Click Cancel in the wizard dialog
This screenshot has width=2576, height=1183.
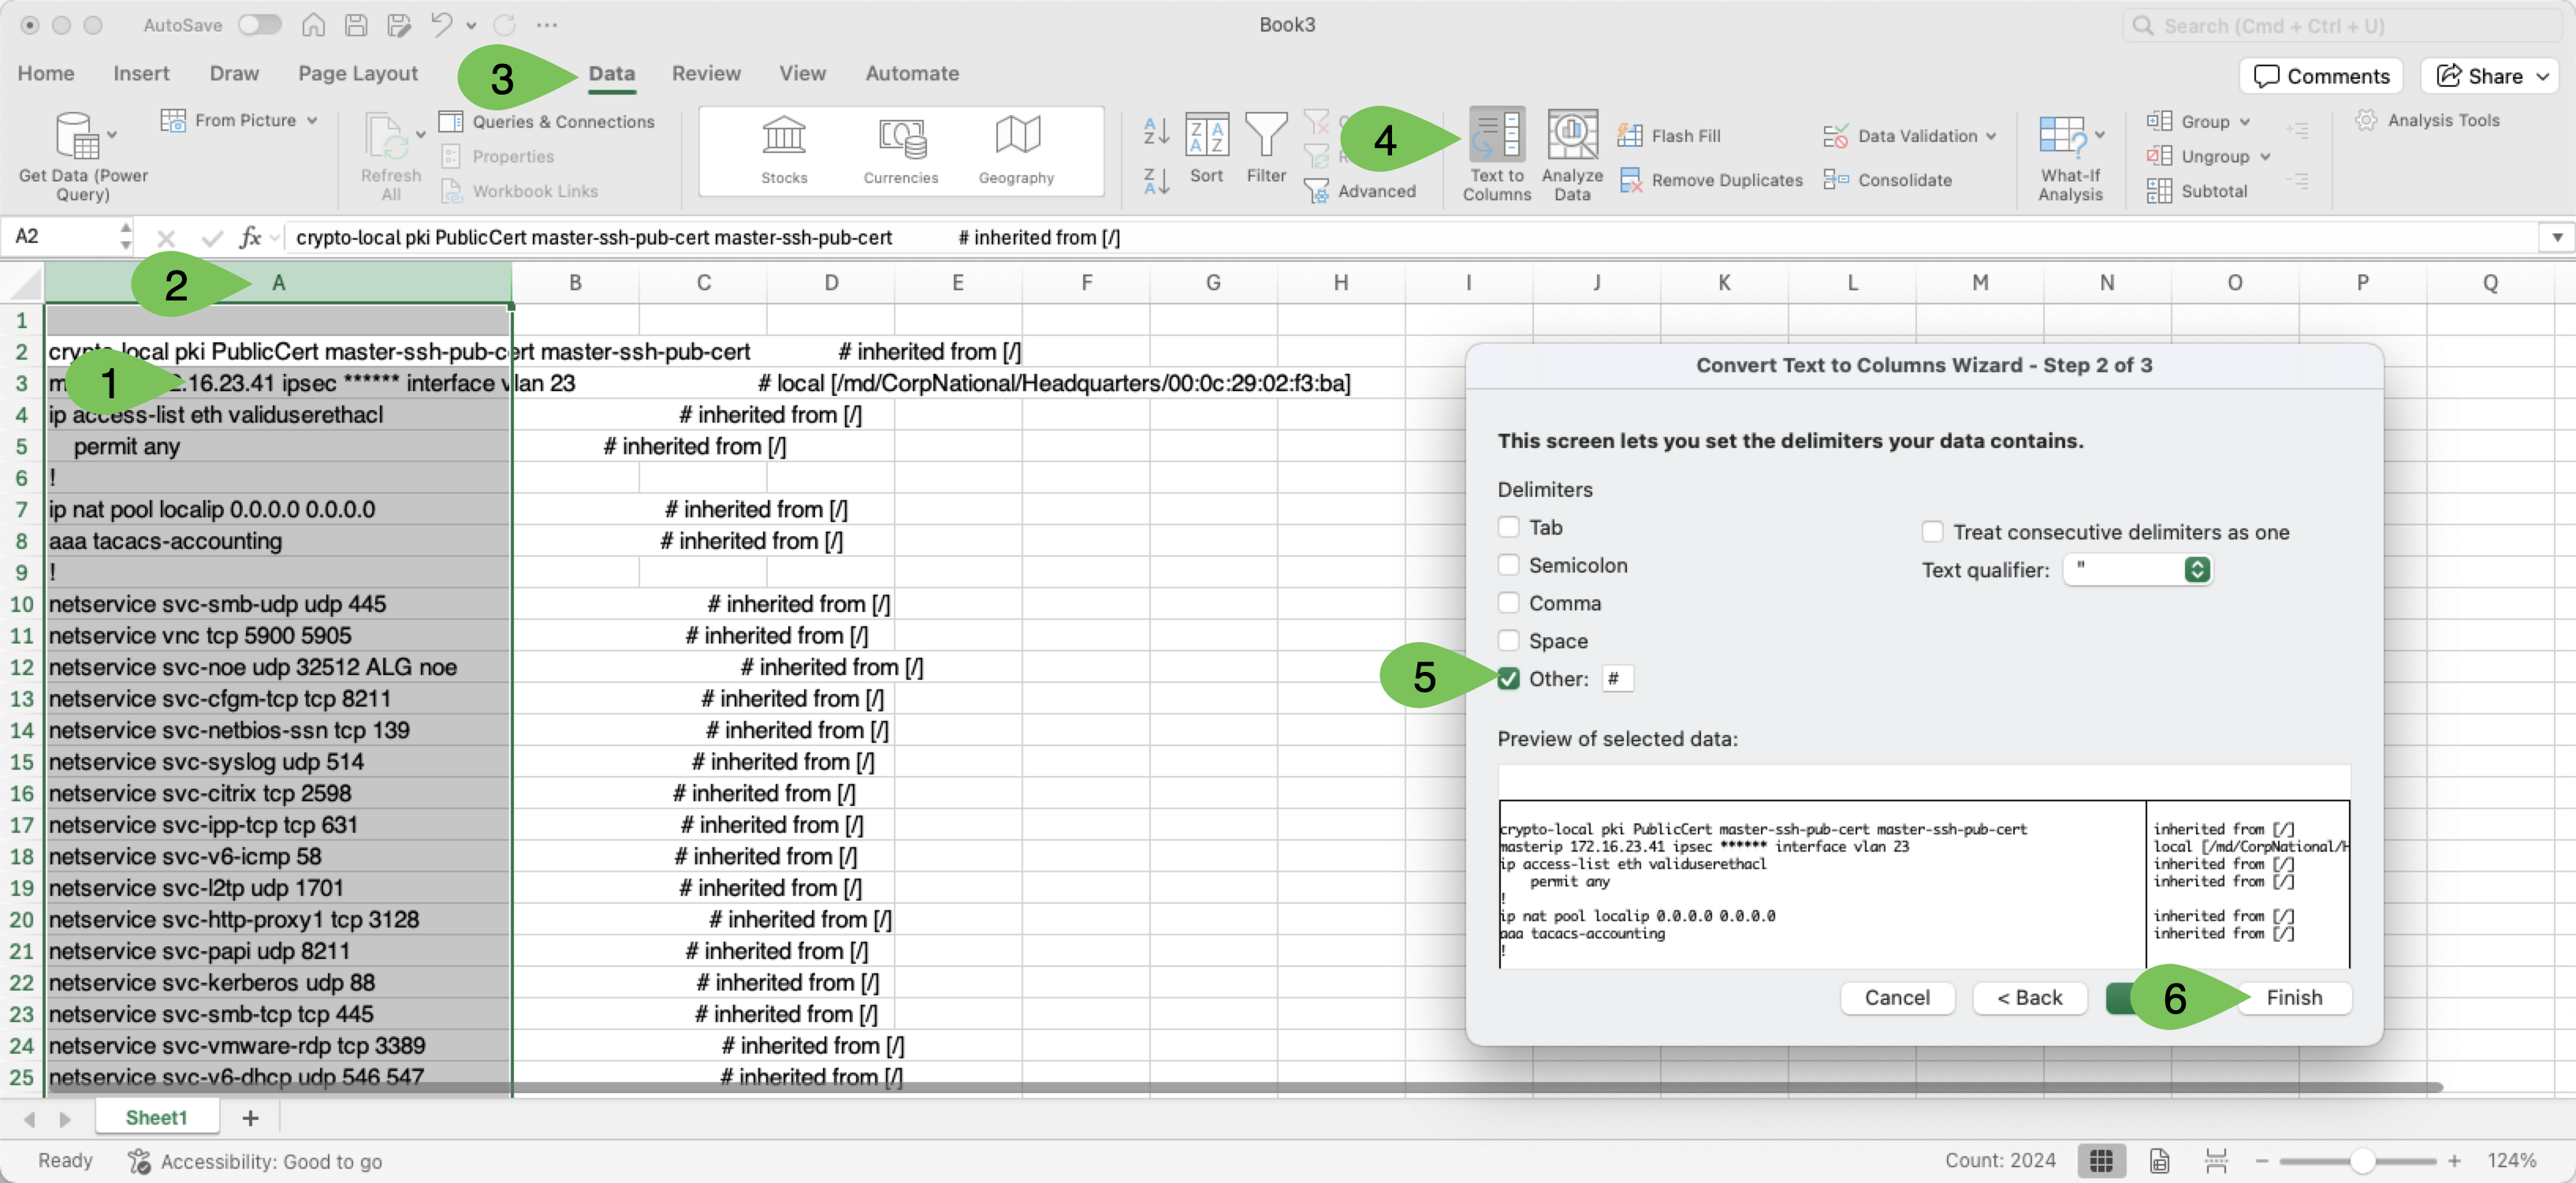(1897, 998)
